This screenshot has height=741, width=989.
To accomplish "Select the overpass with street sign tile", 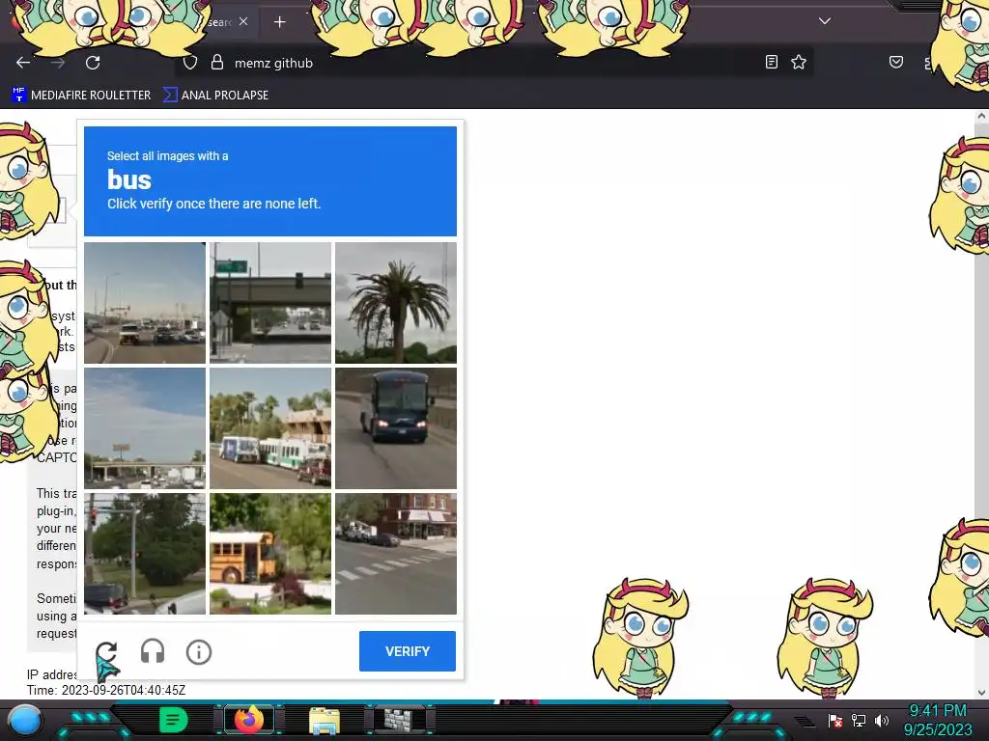I will pyautogui.click(x=270, y=303).
